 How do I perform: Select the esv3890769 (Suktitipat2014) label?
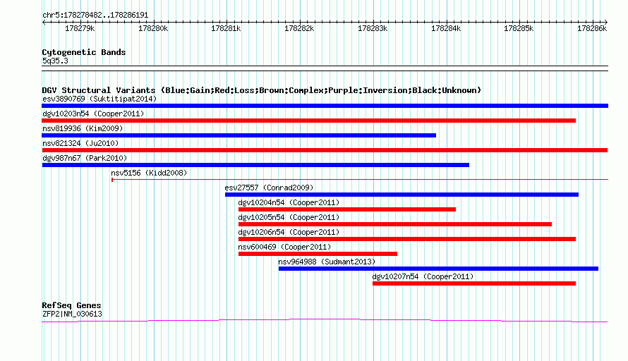[x=99, y=99]
